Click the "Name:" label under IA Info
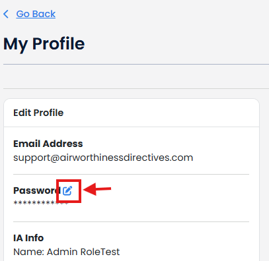The image size is (269, 261). (28, 252)
